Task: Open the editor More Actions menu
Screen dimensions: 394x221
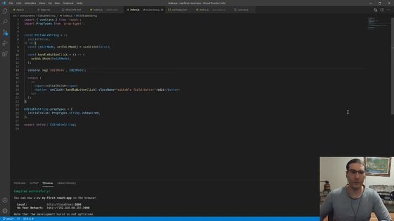Action: [388, 10]
